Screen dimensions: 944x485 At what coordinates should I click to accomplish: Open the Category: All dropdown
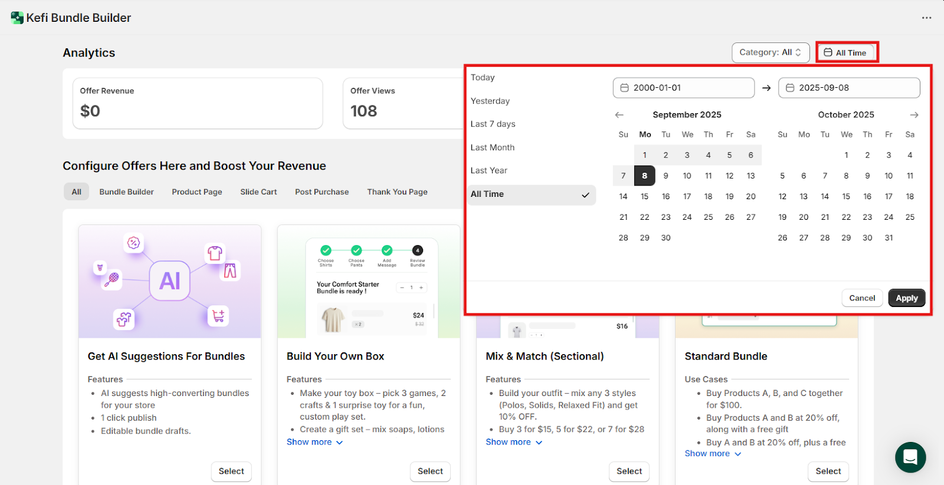(770, 52)
